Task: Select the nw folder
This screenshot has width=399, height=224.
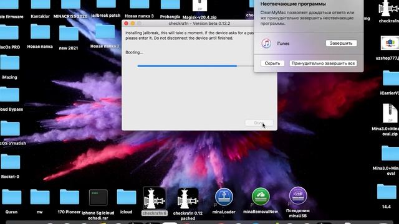Action: click(40, 197)
